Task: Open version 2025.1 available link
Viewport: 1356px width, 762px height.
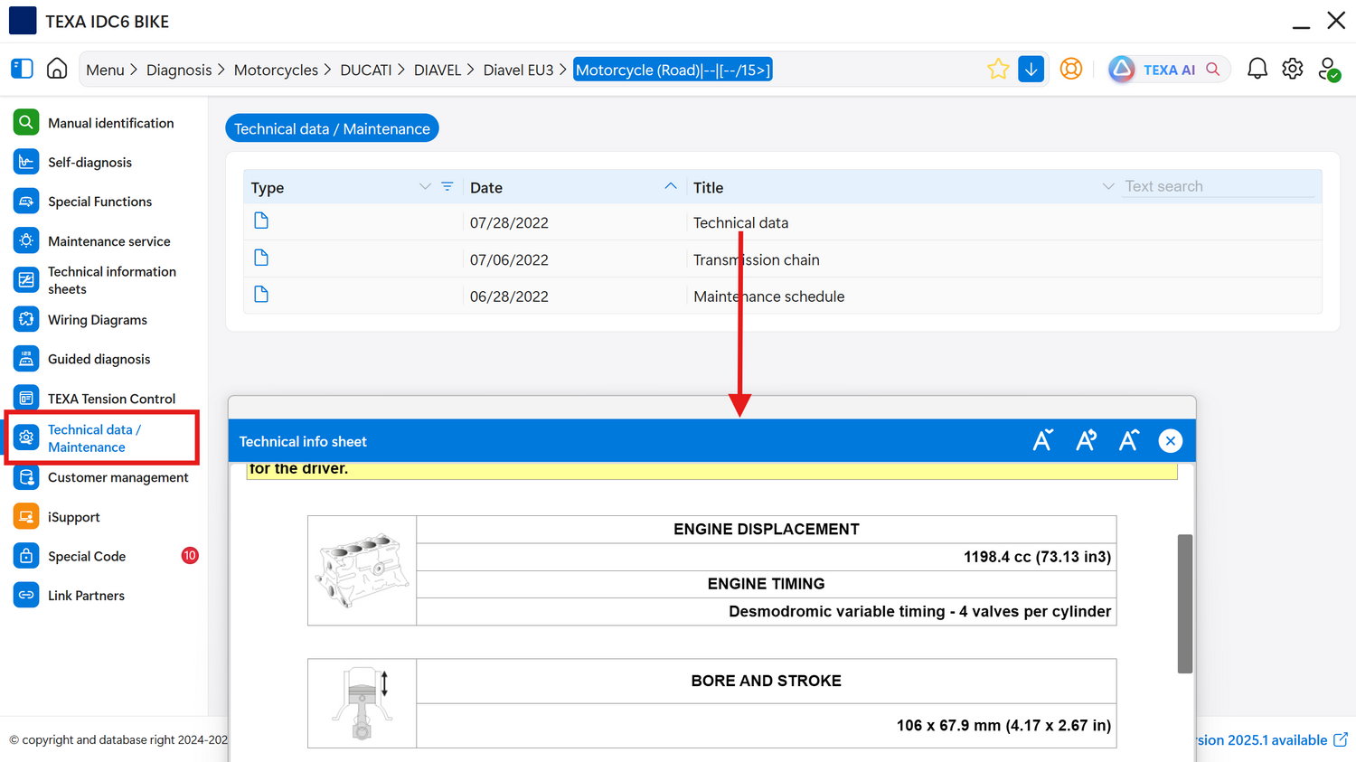Action: 1273,739
